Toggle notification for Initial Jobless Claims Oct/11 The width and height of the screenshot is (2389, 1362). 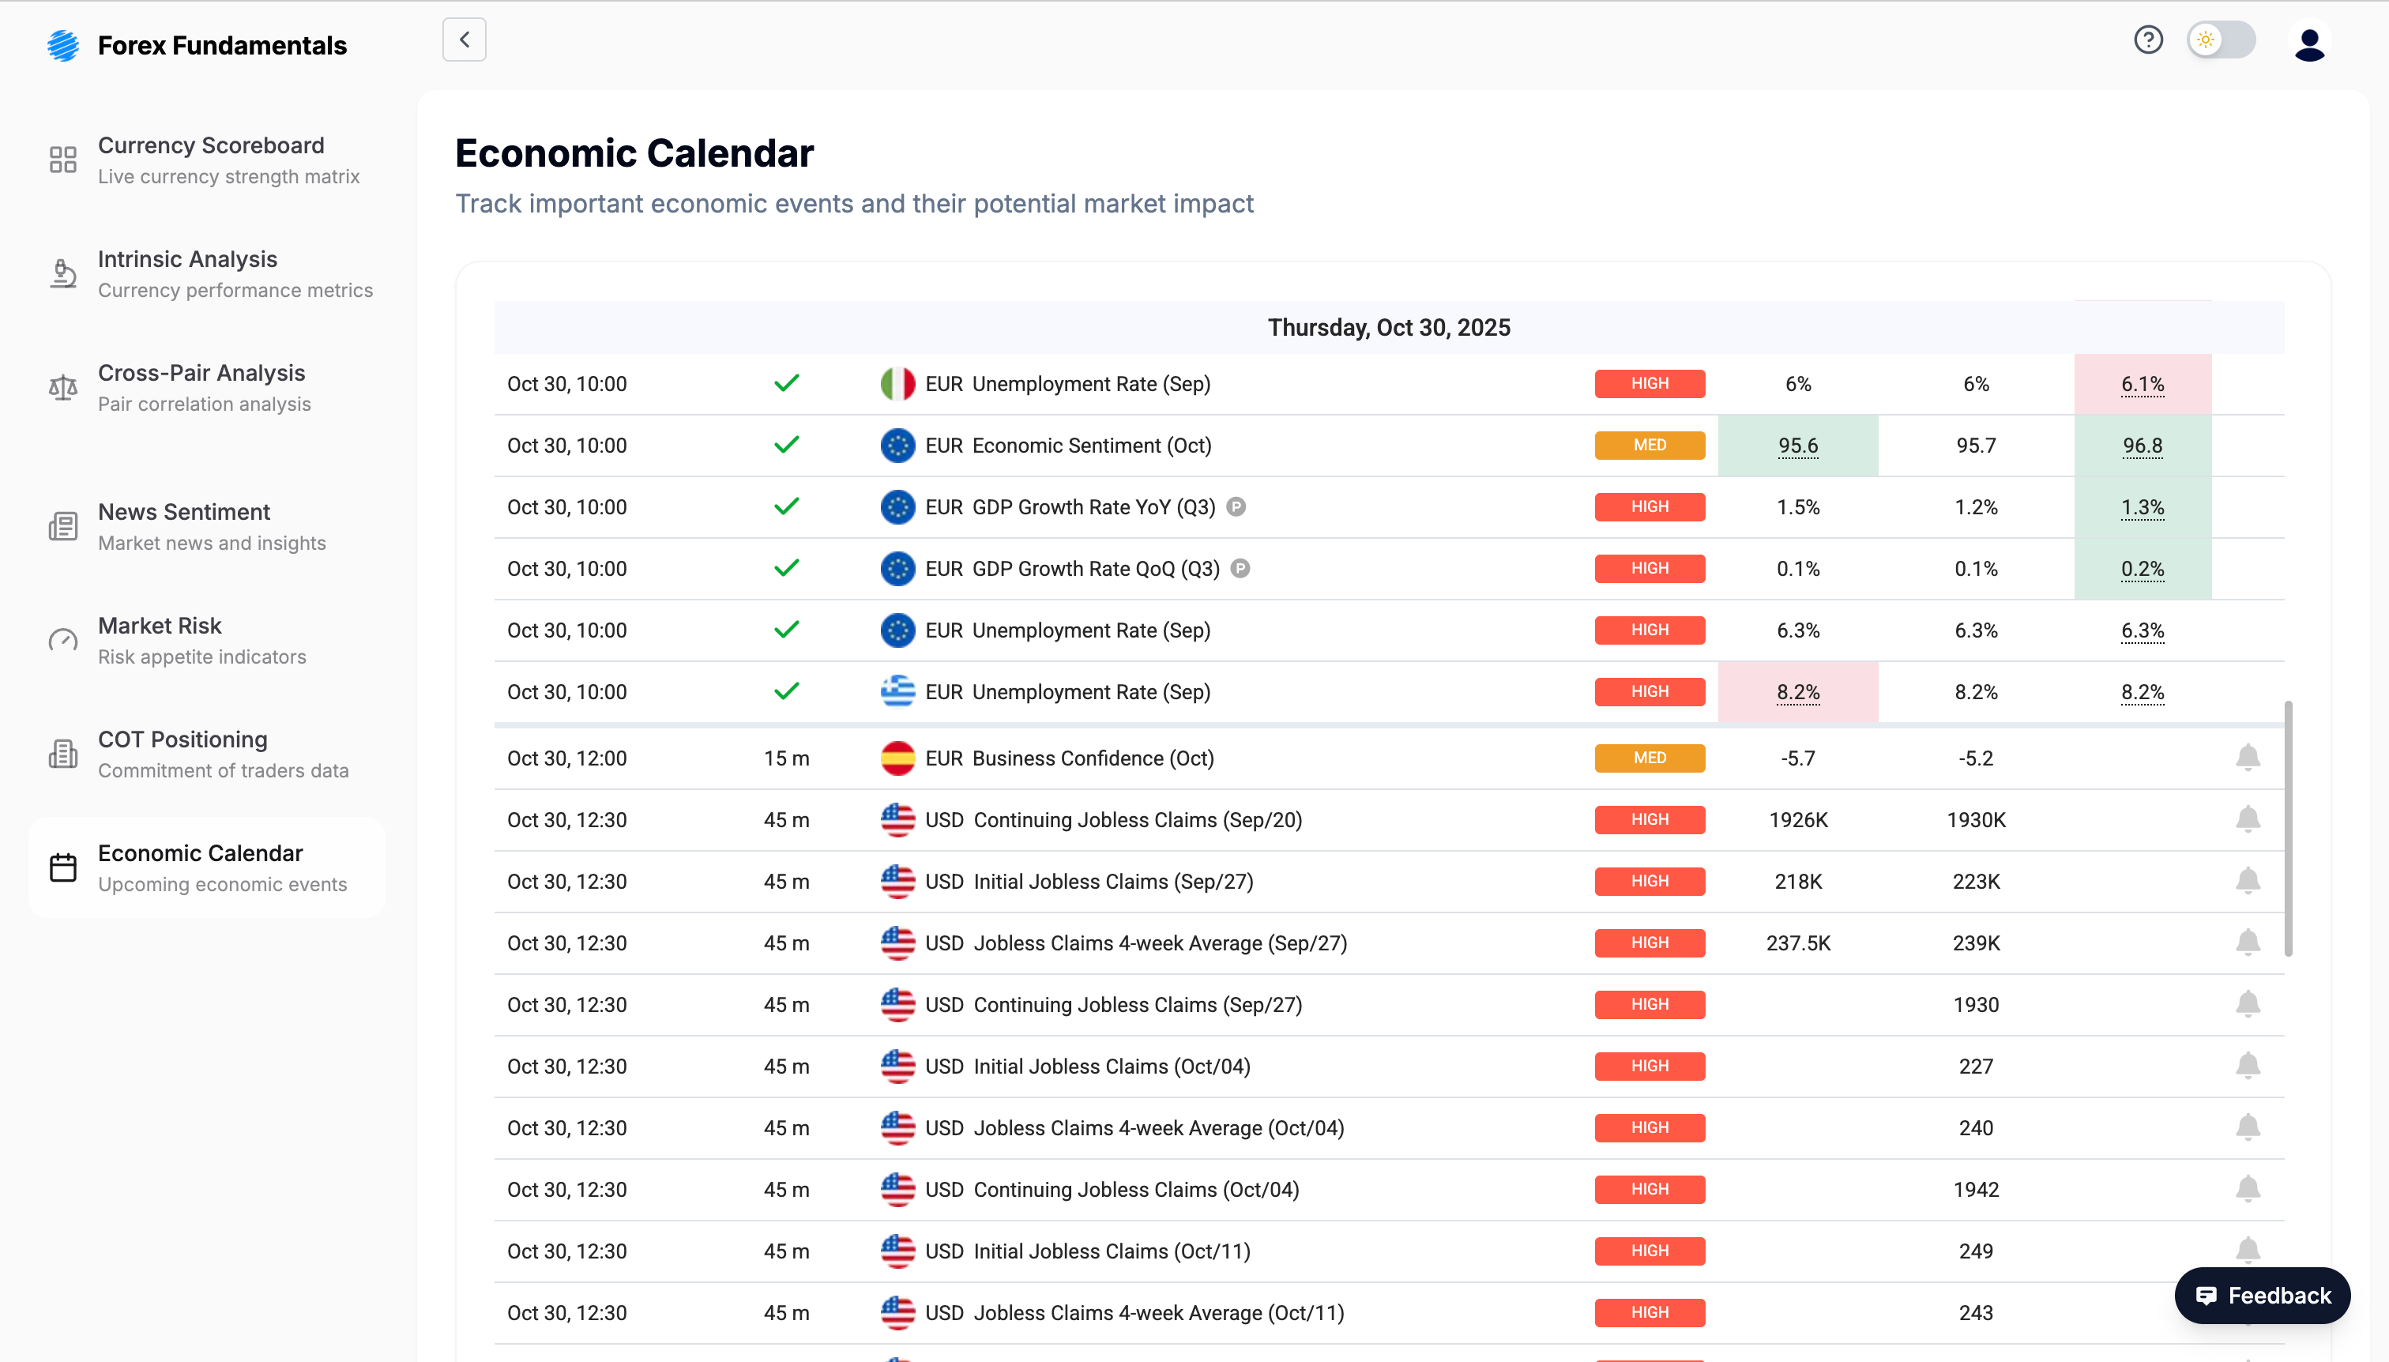pyautogui.click(x=2248, y=1250)
